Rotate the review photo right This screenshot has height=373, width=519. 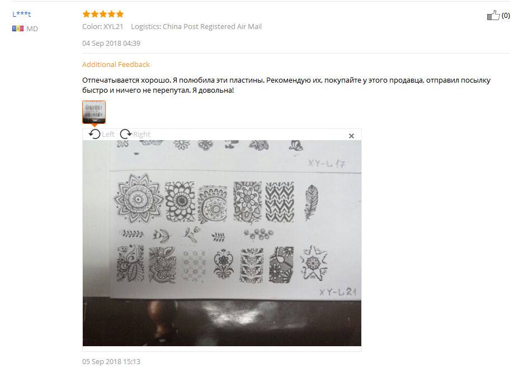[125, 134]
